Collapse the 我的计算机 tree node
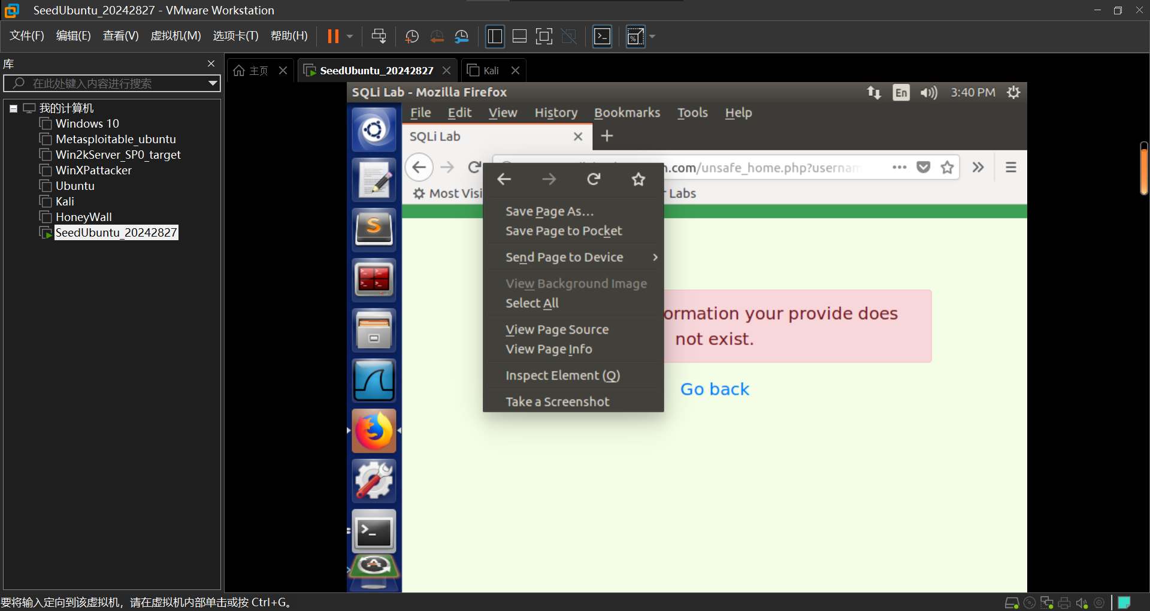Screen dimensions: 1150x611 (13, 108)
